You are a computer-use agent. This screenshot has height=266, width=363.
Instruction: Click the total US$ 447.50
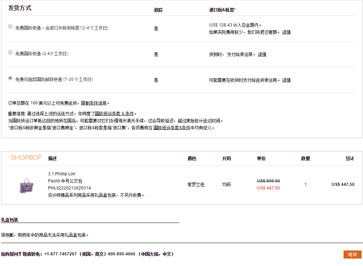343,185
